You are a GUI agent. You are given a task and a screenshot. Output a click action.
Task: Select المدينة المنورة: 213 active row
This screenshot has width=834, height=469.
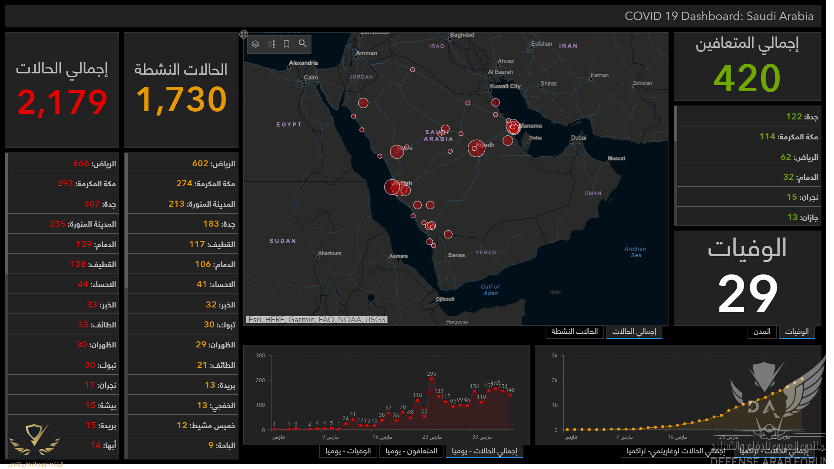(182, 204)
